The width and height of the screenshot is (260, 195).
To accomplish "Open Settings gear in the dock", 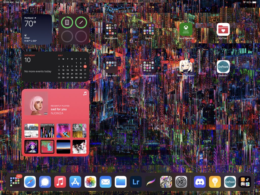I will pyautogui.click(x=181, y=182).
